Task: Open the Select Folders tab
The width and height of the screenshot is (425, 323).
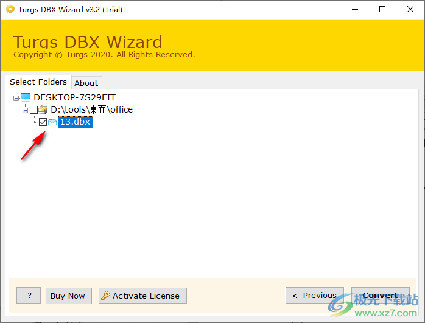Action: click(x=38, y=82)
